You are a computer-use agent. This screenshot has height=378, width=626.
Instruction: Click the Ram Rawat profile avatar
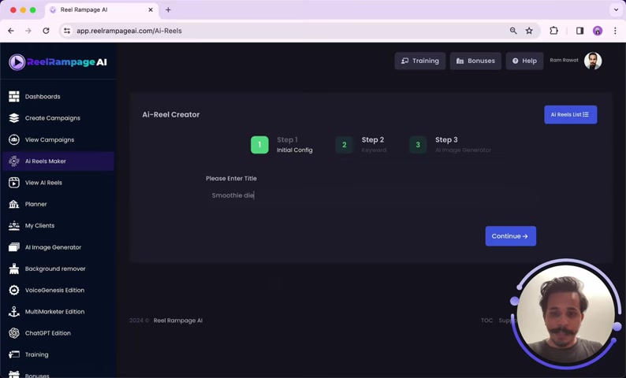[593, 61]
